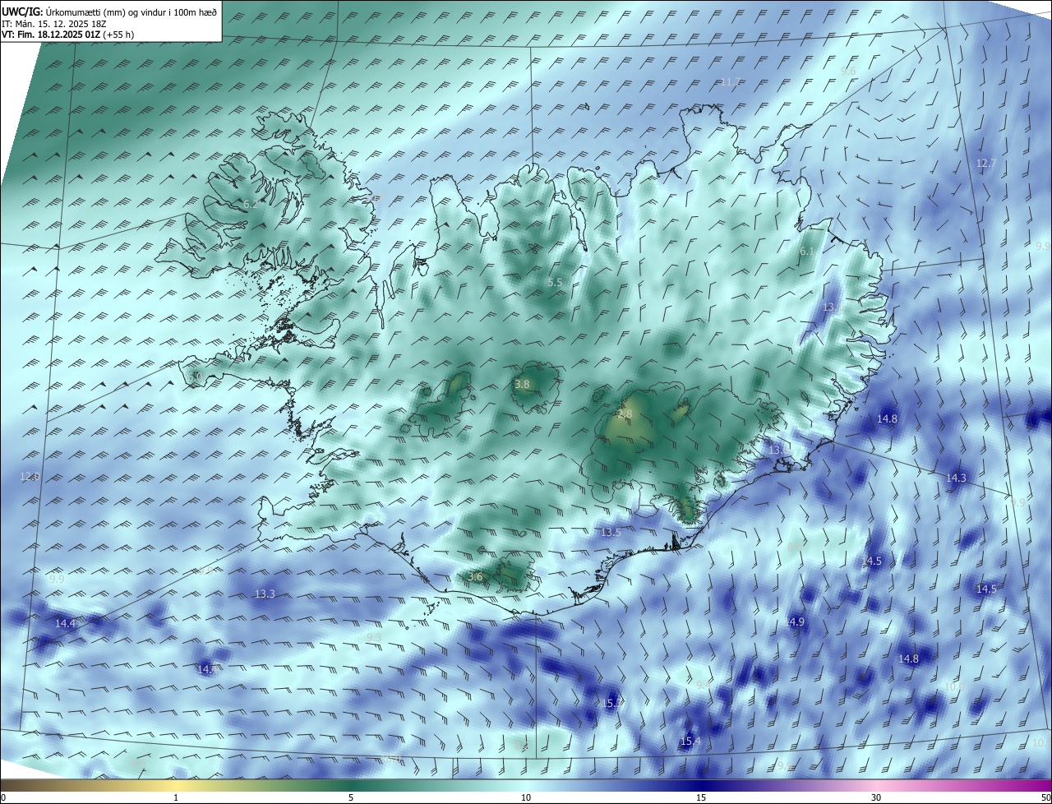This screenshot has height=804, width=1052.
Task: Click the 14.9 value label
Action: pos(794,622)
